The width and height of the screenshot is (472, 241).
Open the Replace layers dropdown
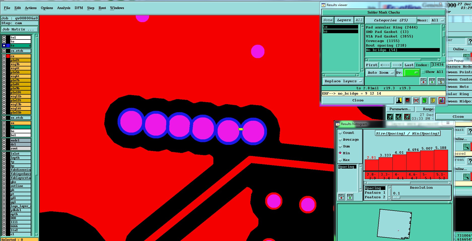point(343,81)
